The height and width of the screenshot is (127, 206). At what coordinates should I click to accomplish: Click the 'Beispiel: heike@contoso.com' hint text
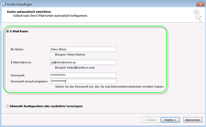coord(75,68)
